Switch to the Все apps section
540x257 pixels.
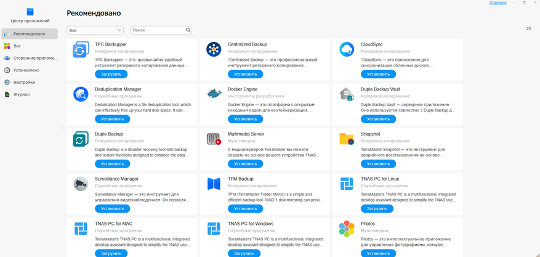coord(30,46)
